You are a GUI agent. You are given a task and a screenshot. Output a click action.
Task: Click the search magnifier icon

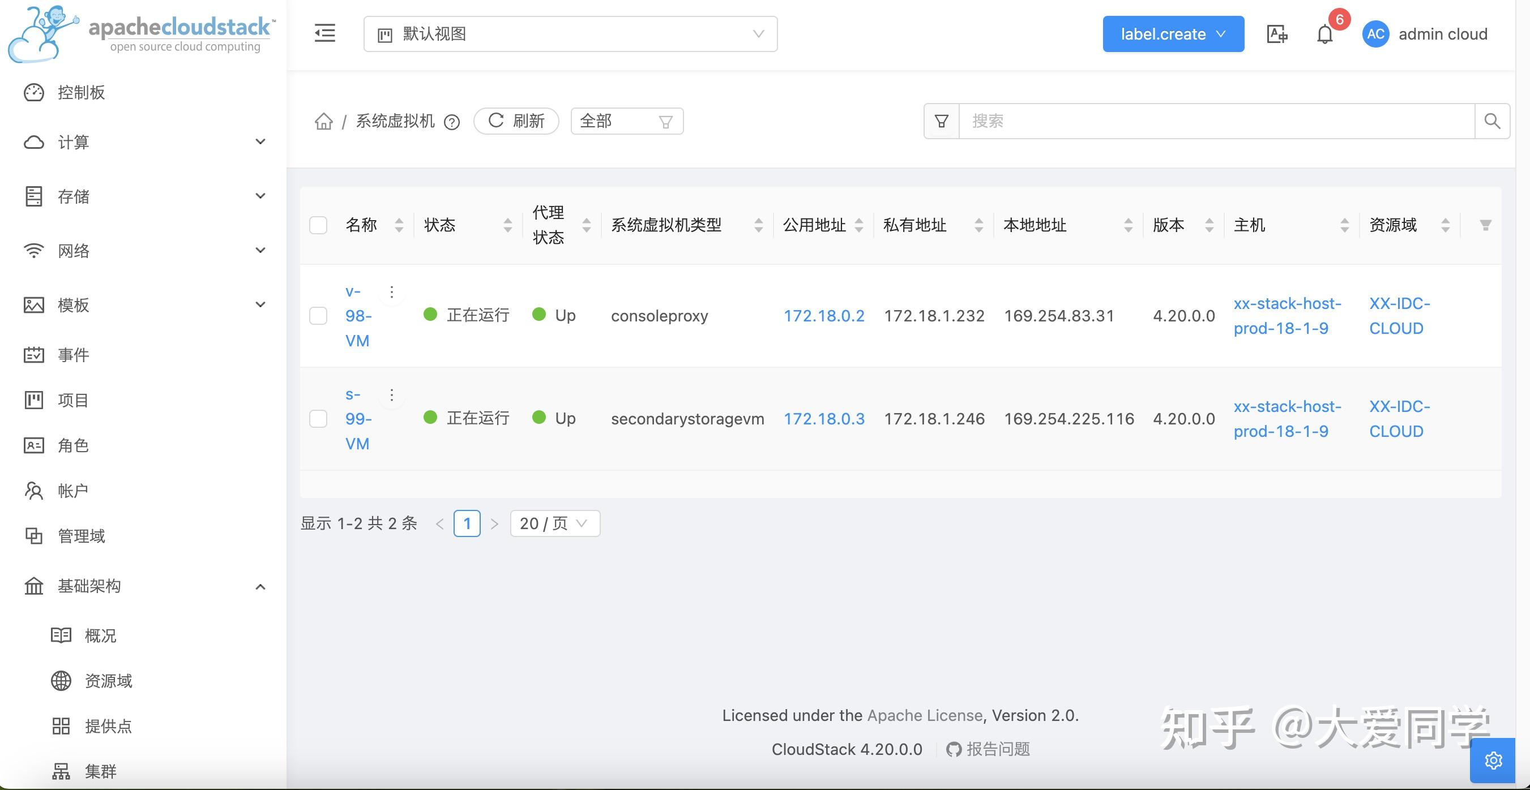(x=1493, y=121)
